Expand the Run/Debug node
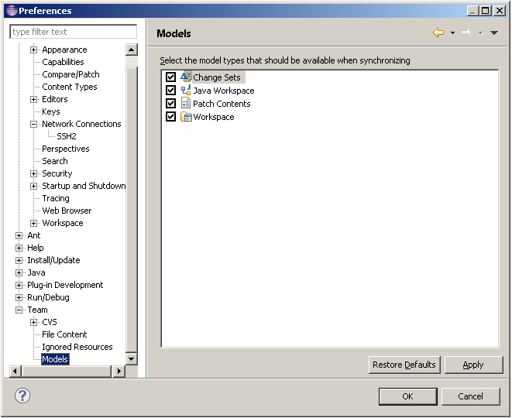The image size is (512, 418). [x=19, y=298]
